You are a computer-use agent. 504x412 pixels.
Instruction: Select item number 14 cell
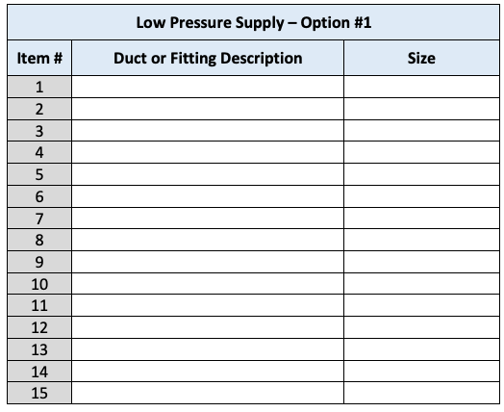tap(39, 372)
